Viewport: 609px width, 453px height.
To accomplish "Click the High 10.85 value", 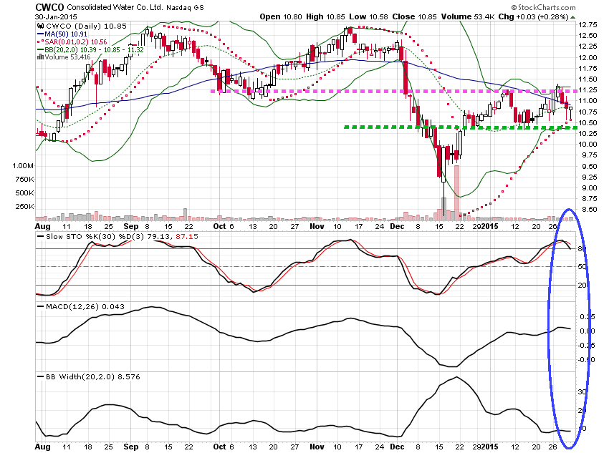I will pos(325,16).
